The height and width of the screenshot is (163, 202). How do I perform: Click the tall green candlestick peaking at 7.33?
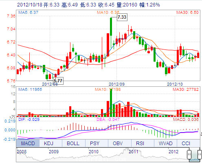[x=111, y=27]
